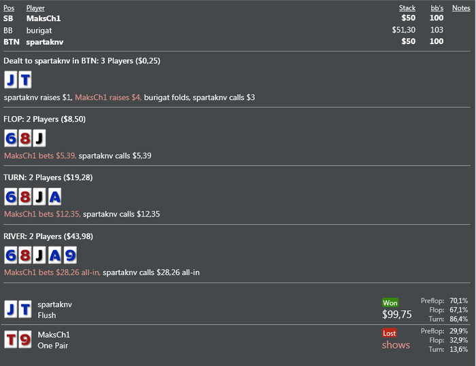The height and width of the screenshot is (366, 476).
Task: Click the 6 card on the flop
Action: (11, 139)
